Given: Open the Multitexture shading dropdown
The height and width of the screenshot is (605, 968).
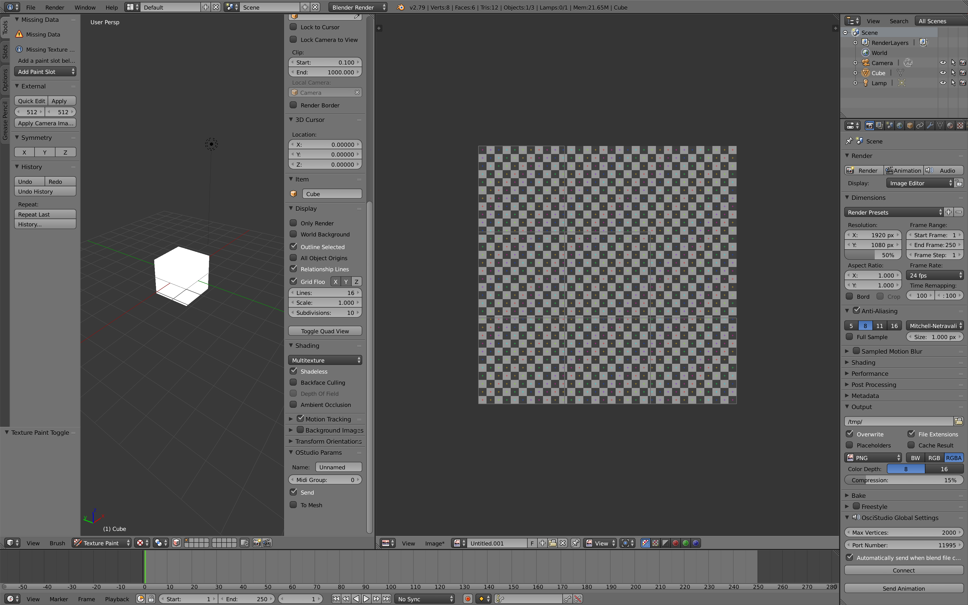Looking at the screenshot, I should click(x=325, y=360).
